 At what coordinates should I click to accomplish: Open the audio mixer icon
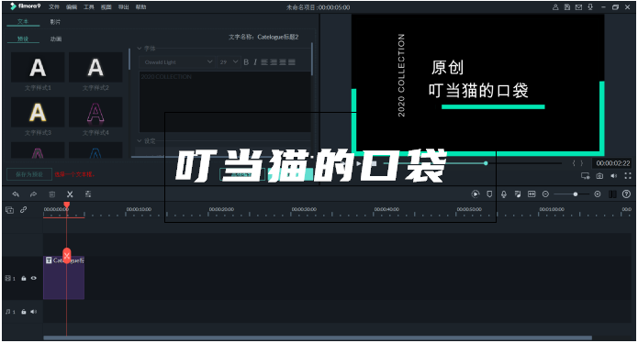(x=518, y=194)
